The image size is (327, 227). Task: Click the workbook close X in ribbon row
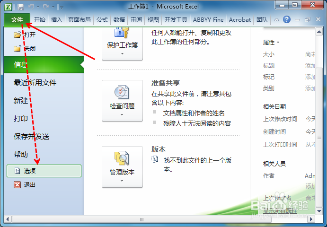click(x=318, y=19)
